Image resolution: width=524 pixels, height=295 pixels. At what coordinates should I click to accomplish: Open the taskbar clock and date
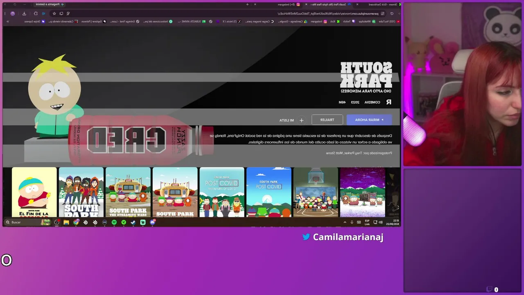click(392, 222)
